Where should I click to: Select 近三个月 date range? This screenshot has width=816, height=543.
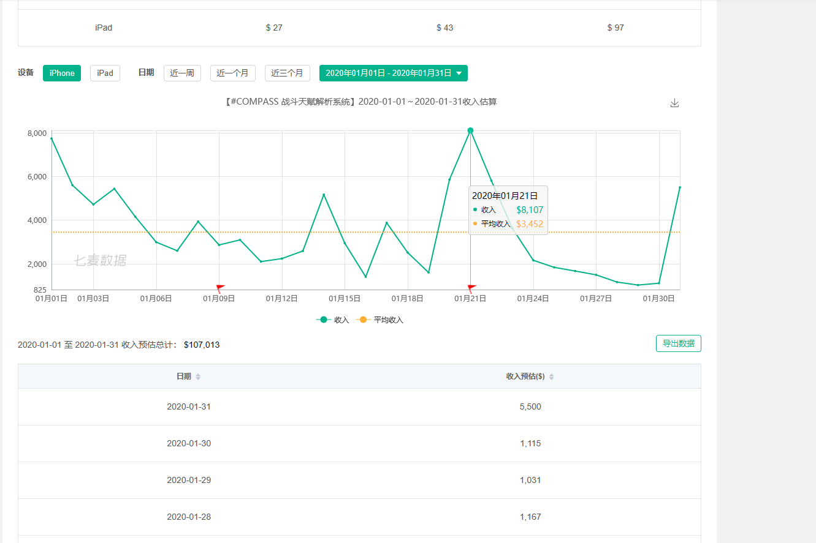pyautogui.click(x=287, y=73)
